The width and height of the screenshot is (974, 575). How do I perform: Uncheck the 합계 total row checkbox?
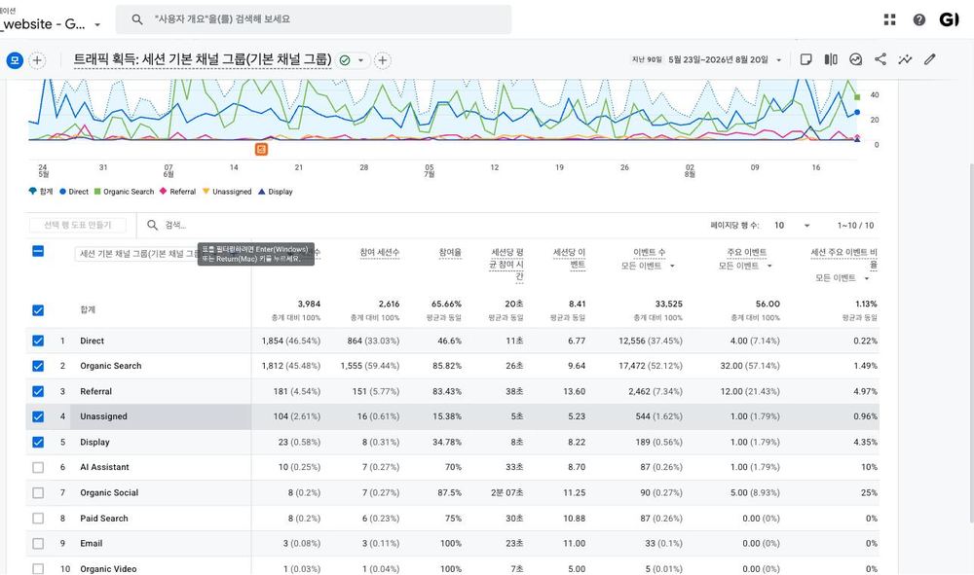point(38,310)
